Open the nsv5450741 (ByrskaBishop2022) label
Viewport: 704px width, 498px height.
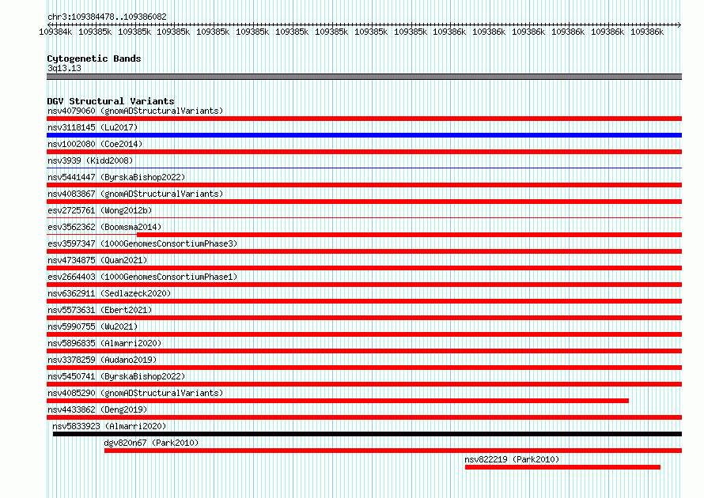[116, 376]
